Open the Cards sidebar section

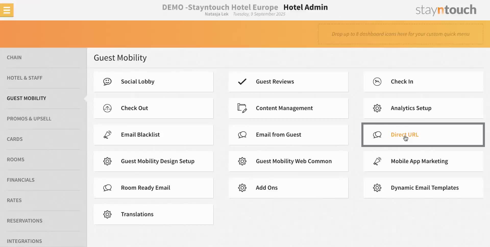tap(43, 139)
